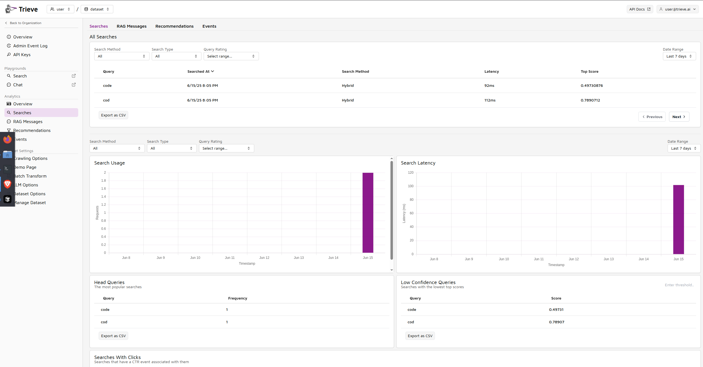Viewport: 703px width, 367px height.
Task: Click the scroll-down arrow of Search Usage panel
Action: click(x=392, y=270)
